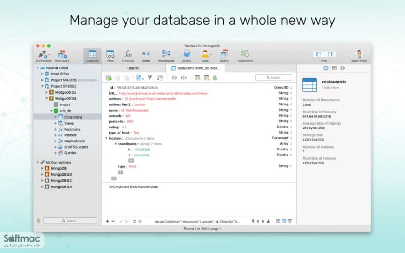
Task: Select GridFS Buckets tree item
Action: (76, 147)
